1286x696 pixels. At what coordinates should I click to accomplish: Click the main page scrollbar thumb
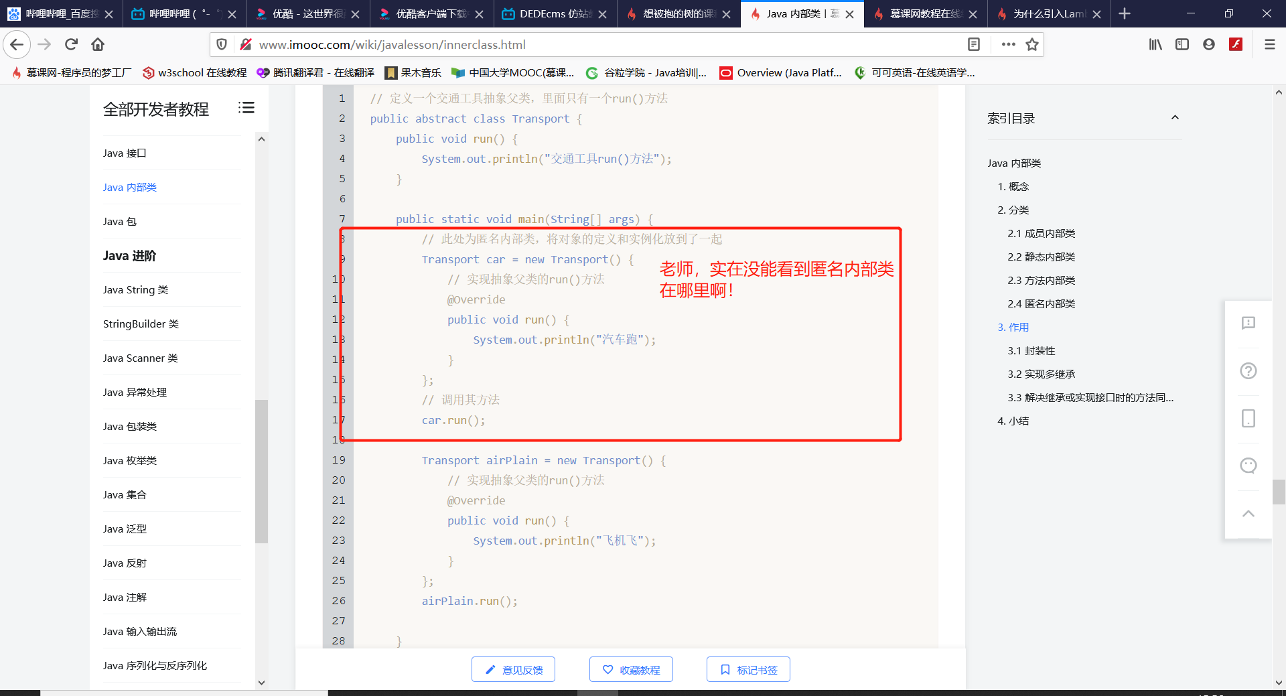(x=1279, y=492)
